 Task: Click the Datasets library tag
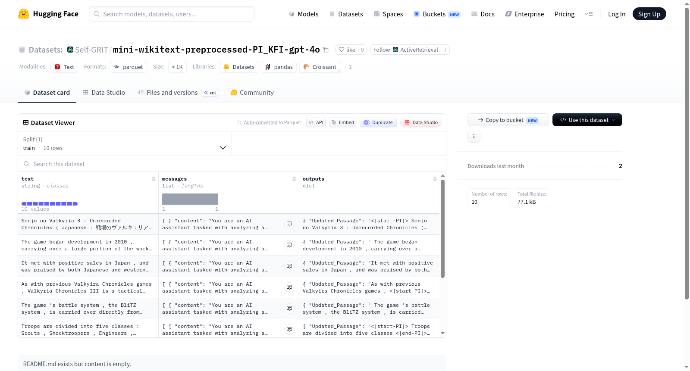239,67
